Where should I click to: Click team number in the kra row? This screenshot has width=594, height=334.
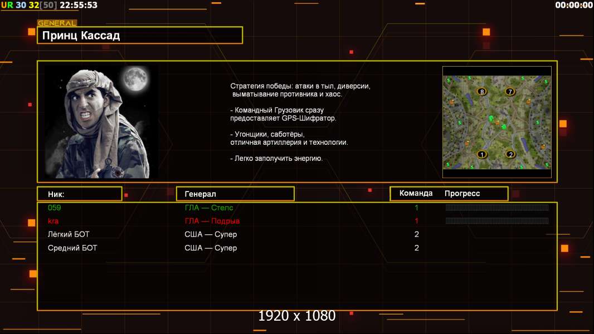tap(416, 221)
